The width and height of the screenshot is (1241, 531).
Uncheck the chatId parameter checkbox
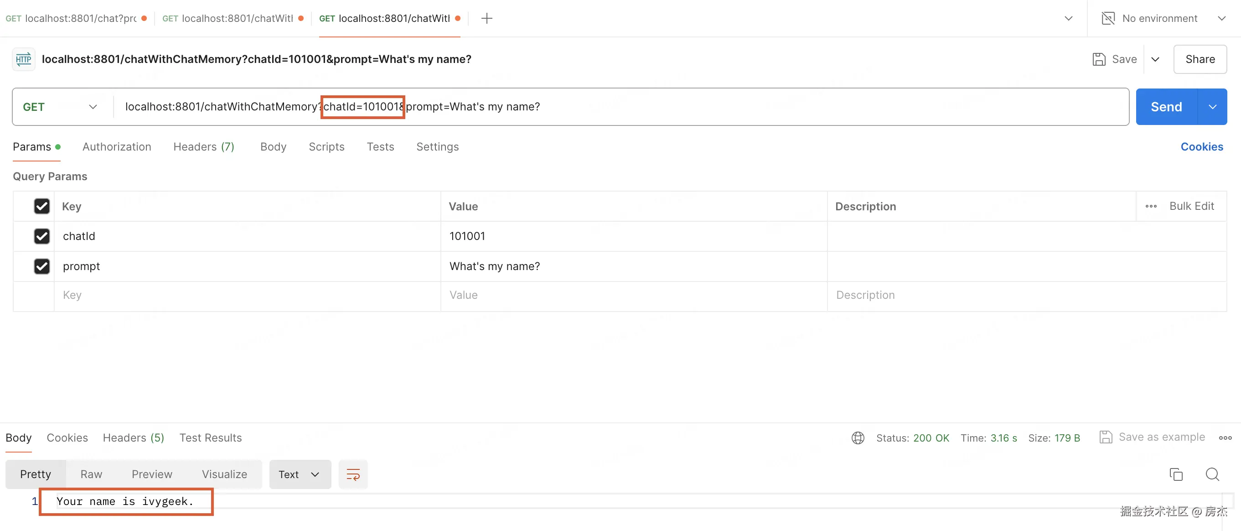42,236
